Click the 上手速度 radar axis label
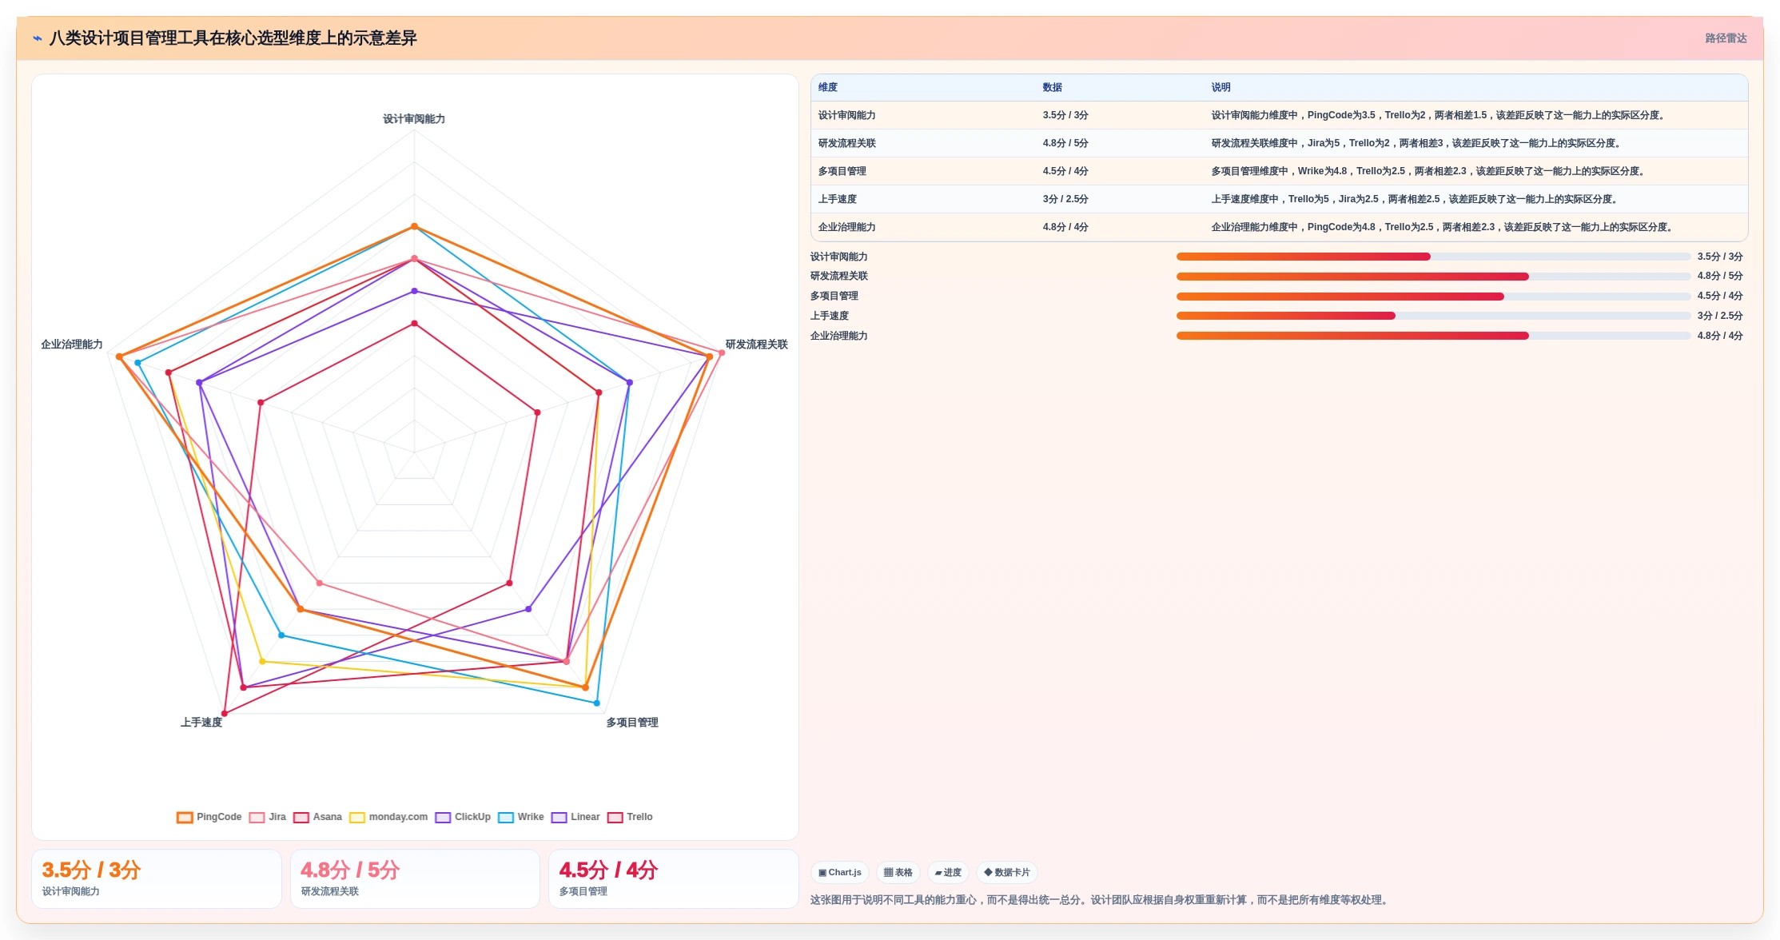 coord(201,723)
